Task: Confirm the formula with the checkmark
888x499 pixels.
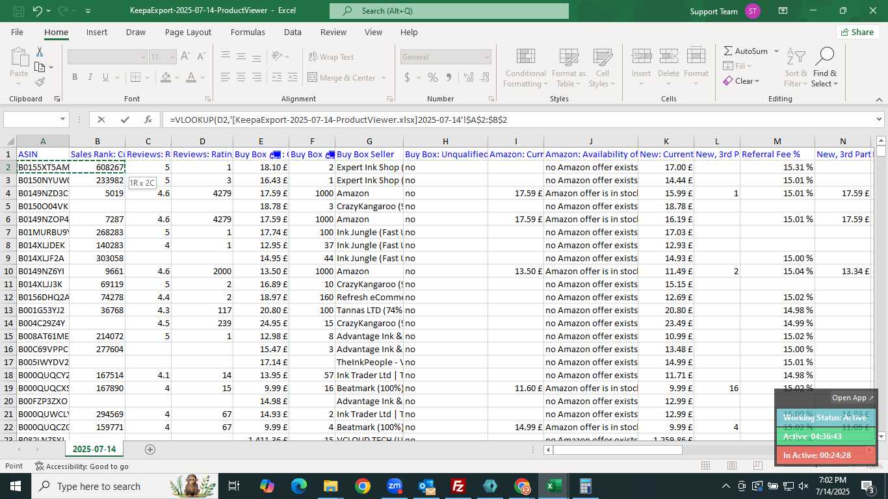Action: [x=124, y=120]
